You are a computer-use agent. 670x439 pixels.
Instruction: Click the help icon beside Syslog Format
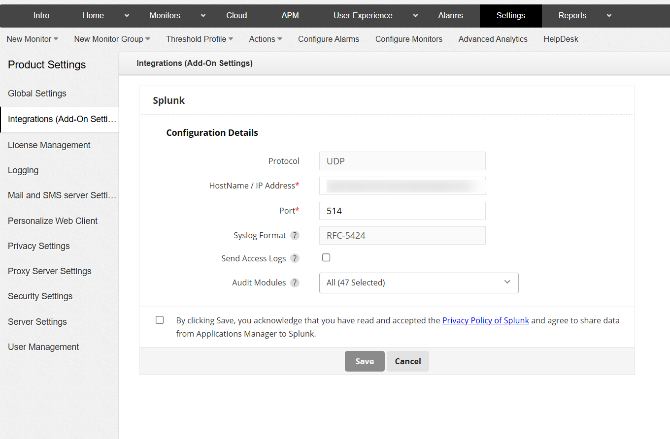[x=295, y=235]
